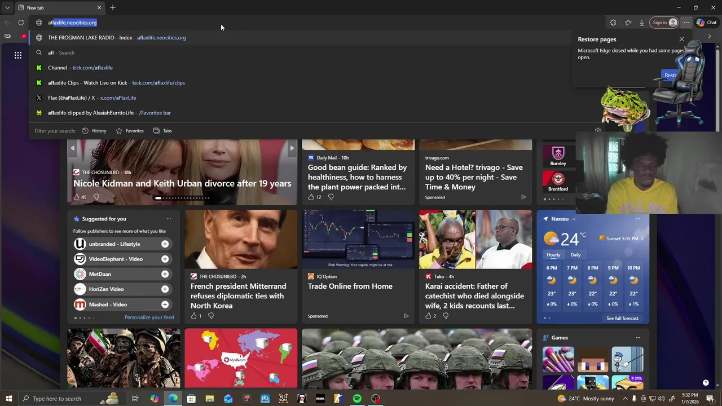This screenshot has height=406, width=722.
Task: Open tab actions menu chevron
Action: [7, 8]
